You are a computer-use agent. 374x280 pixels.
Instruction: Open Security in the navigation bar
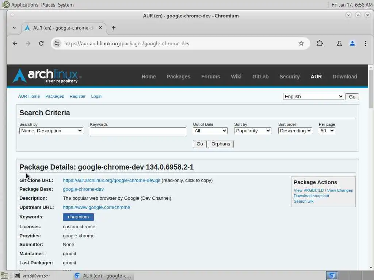click(x=290, y=77)
